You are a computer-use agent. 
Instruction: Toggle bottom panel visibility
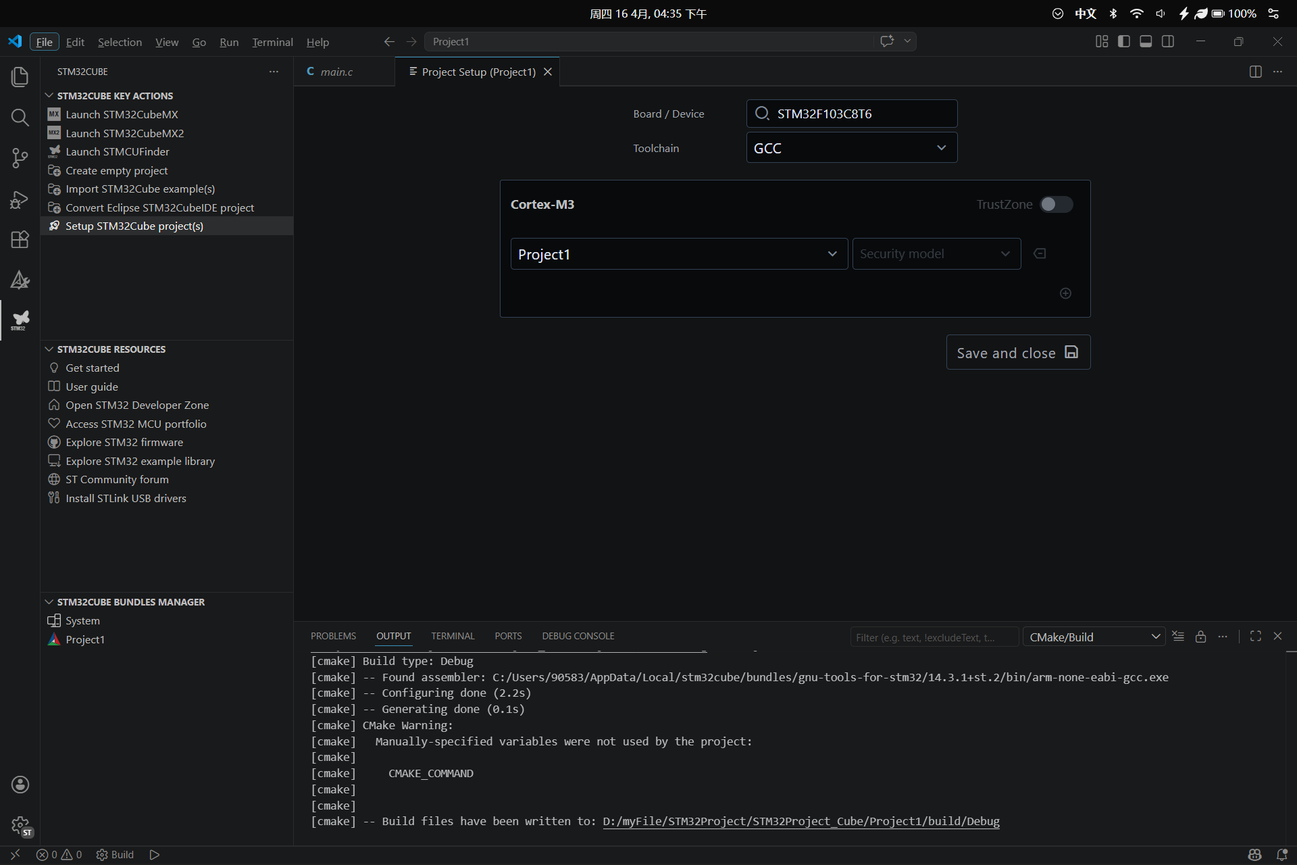[x=1146, y=42]
